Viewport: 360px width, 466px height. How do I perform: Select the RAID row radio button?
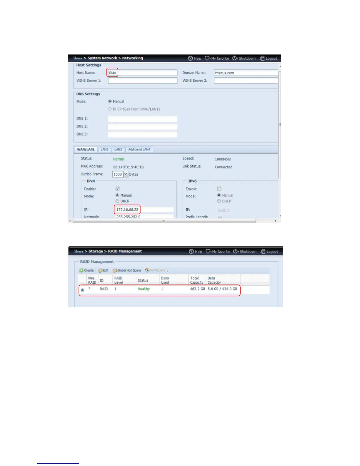82,290
